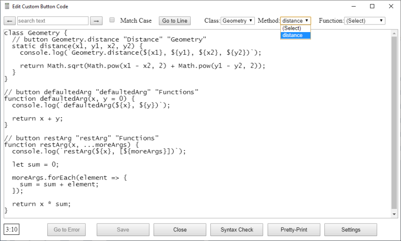The height and width of the screenshot is (241, 401).
Task: Run the Syntax Check button
Action: 237,230
